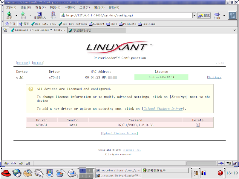Click the Reload link
239x179 pixels.
click(38, 63)
